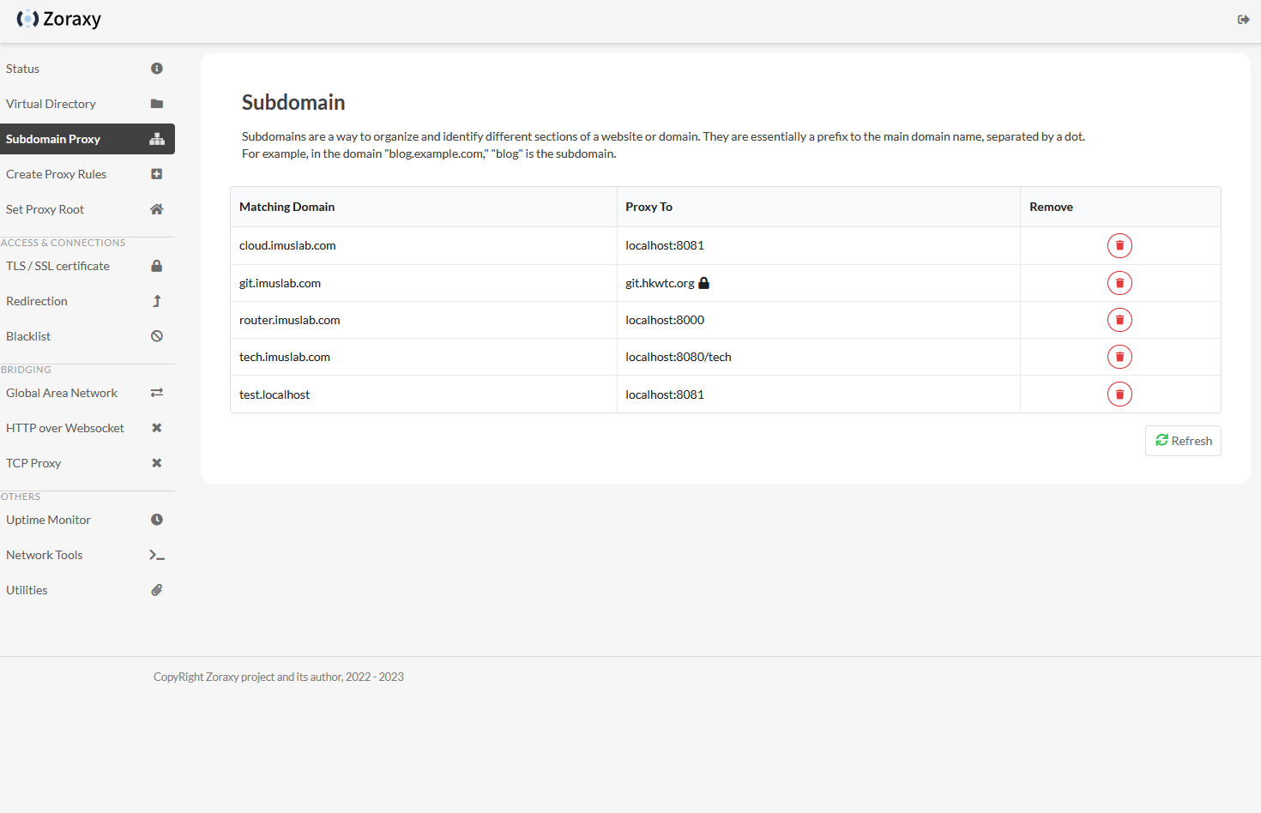Open TCP Proxy page

(x=87, y=463)
